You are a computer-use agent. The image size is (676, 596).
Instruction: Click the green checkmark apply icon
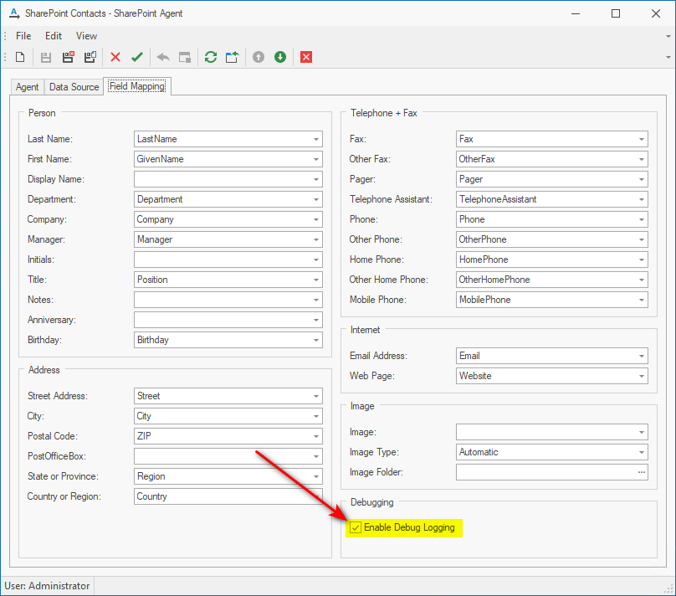pyautogui.click(x=137, y=57)
